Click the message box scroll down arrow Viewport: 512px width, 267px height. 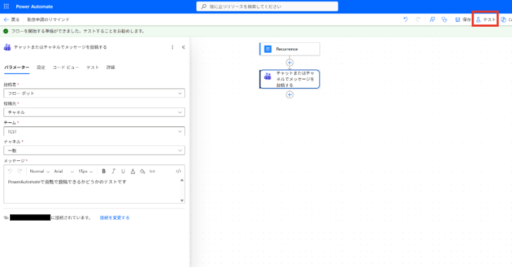pyautogui.click(x=182, y=200)
